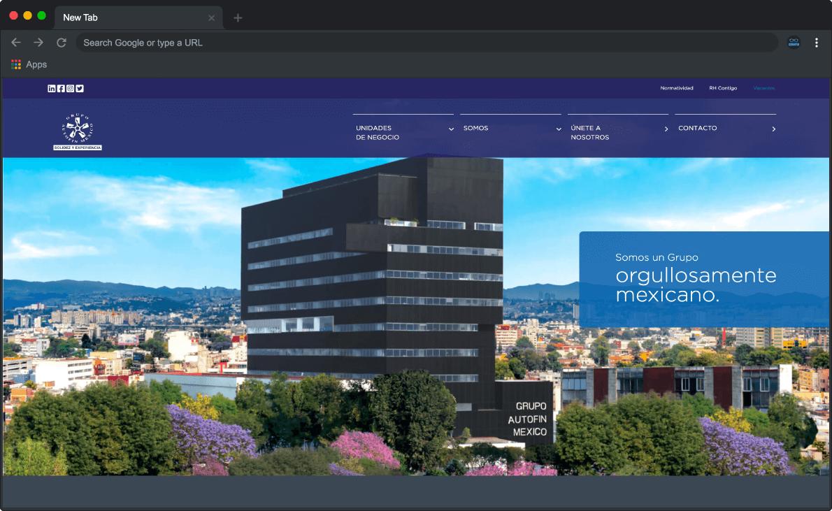Click the green maximize window button

click(41, 16)
